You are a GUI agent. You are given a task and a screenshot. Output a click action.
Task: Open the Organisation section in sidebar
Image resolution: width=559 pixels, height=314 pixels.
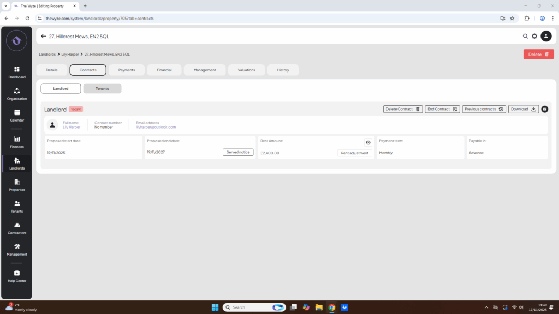click(16, 94)
